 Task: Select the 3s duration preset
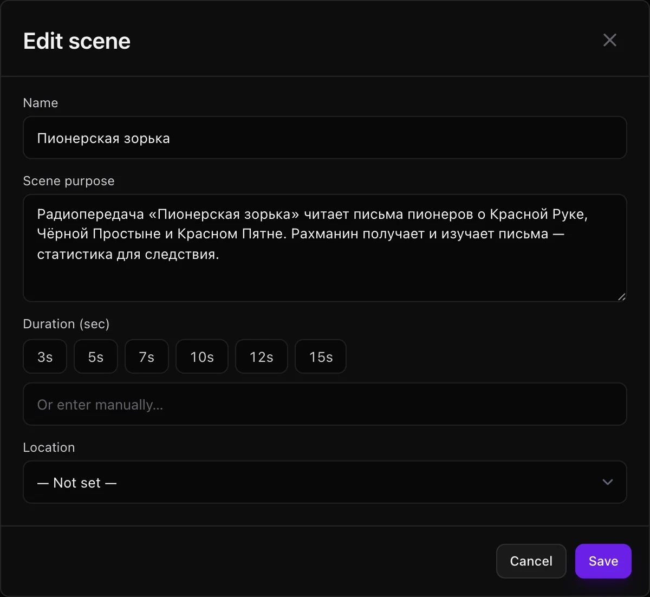click(45, 356)
